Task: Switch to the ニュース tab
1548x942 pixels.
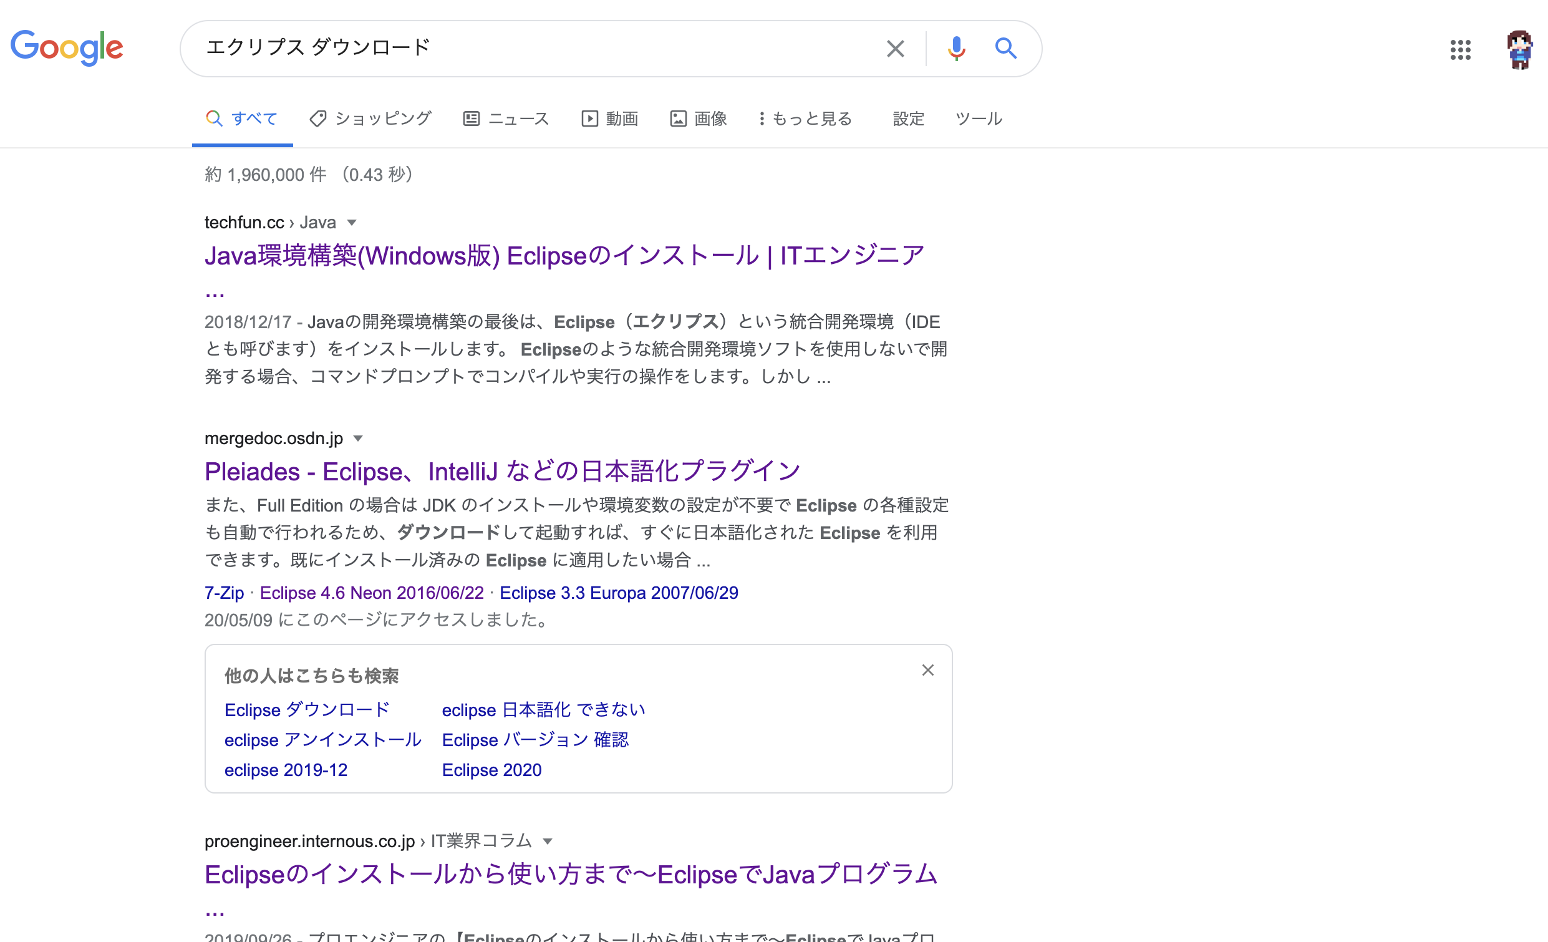Action: tap(506, 119)
